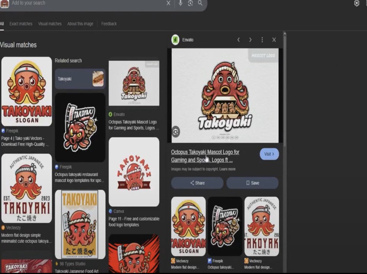Click Canva source label

[x=116, y=211]
